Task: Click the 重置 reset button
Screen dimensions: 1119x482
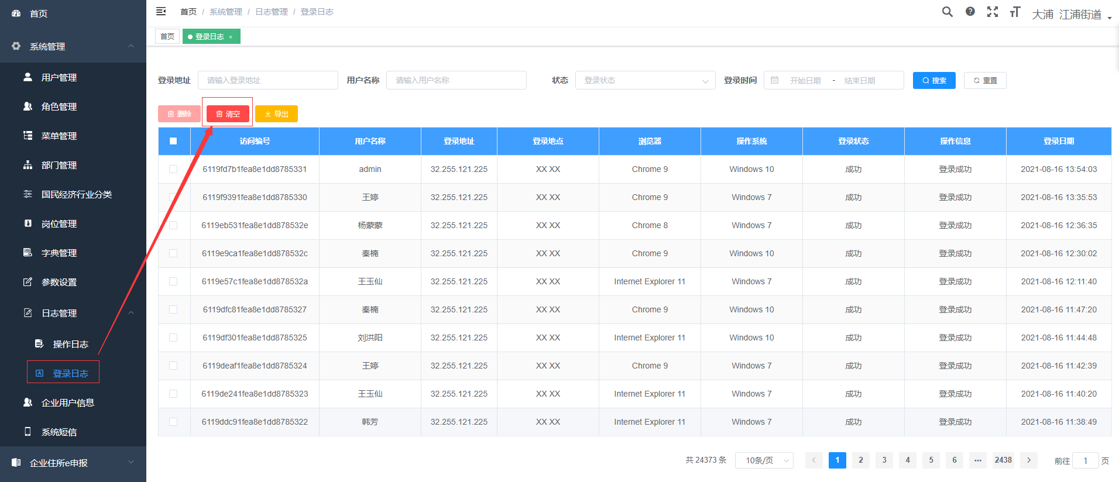Action: tap(985, 80)
